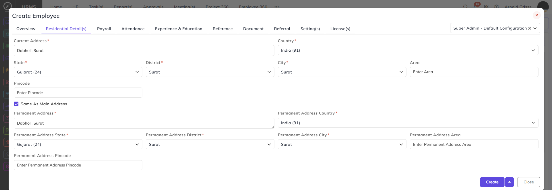The width and height of the screenshot is (552, 190).
Task: Switch to the Setting(s) tab
Action: coord(310,29)
